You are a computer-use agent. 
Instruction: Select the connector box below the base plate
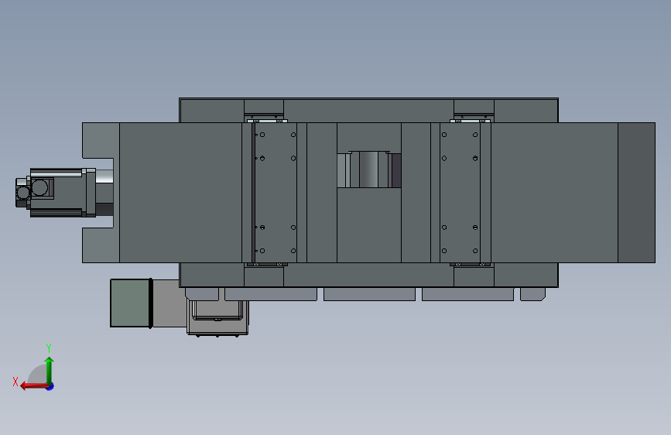click(x=217, y=317)
